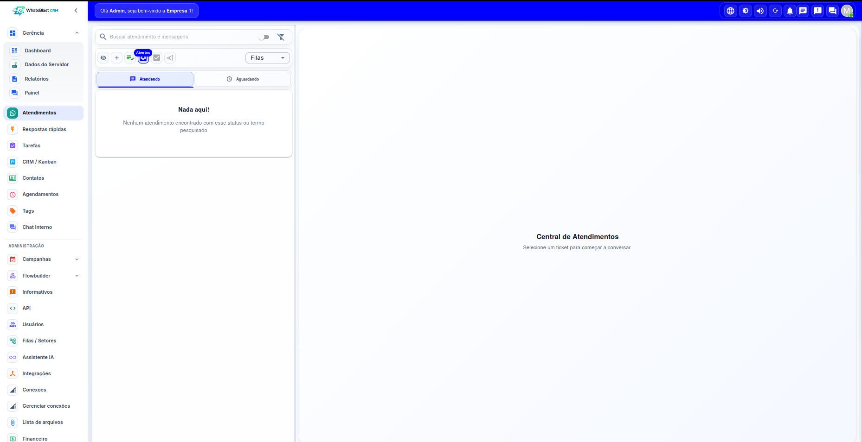
Task: Switch to the Aguardando tab
Action: [x=243, y=79]
